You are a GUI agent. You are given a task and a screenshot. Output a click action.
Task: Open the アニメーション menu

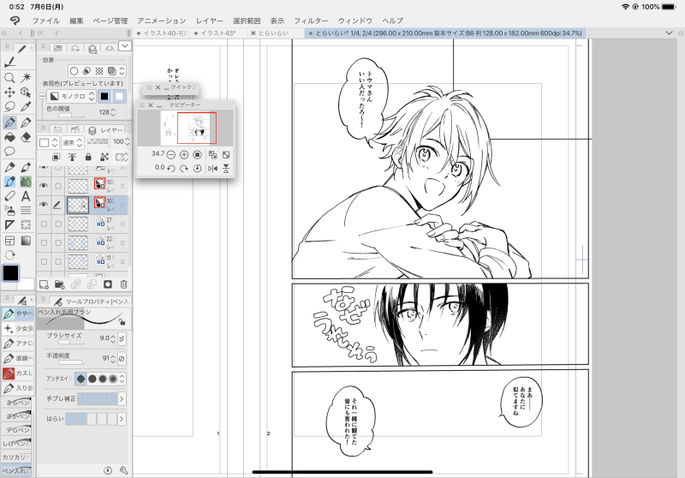(162, 21)
